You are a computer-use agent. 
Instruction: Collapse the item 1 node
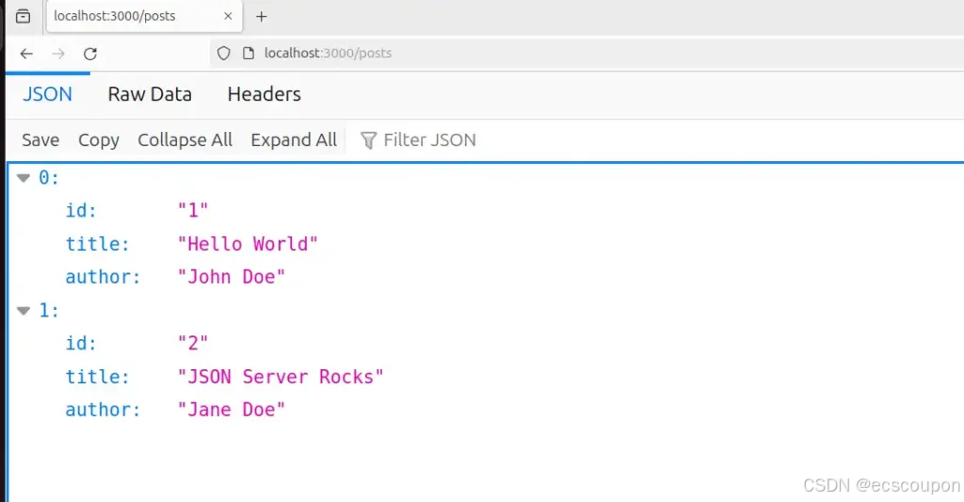pyautogui.click(x=24, y=311)
